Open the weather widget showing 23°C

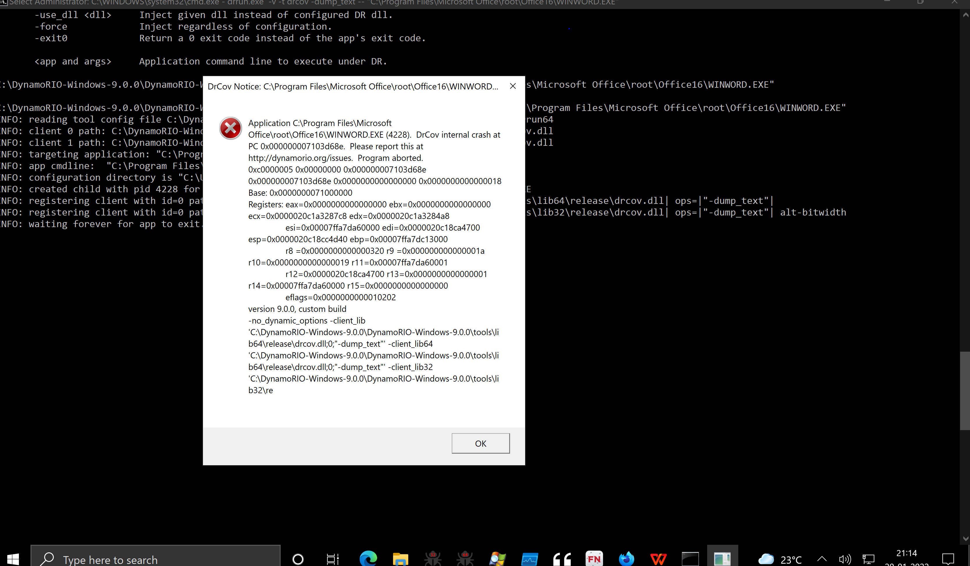click(780, 559)
